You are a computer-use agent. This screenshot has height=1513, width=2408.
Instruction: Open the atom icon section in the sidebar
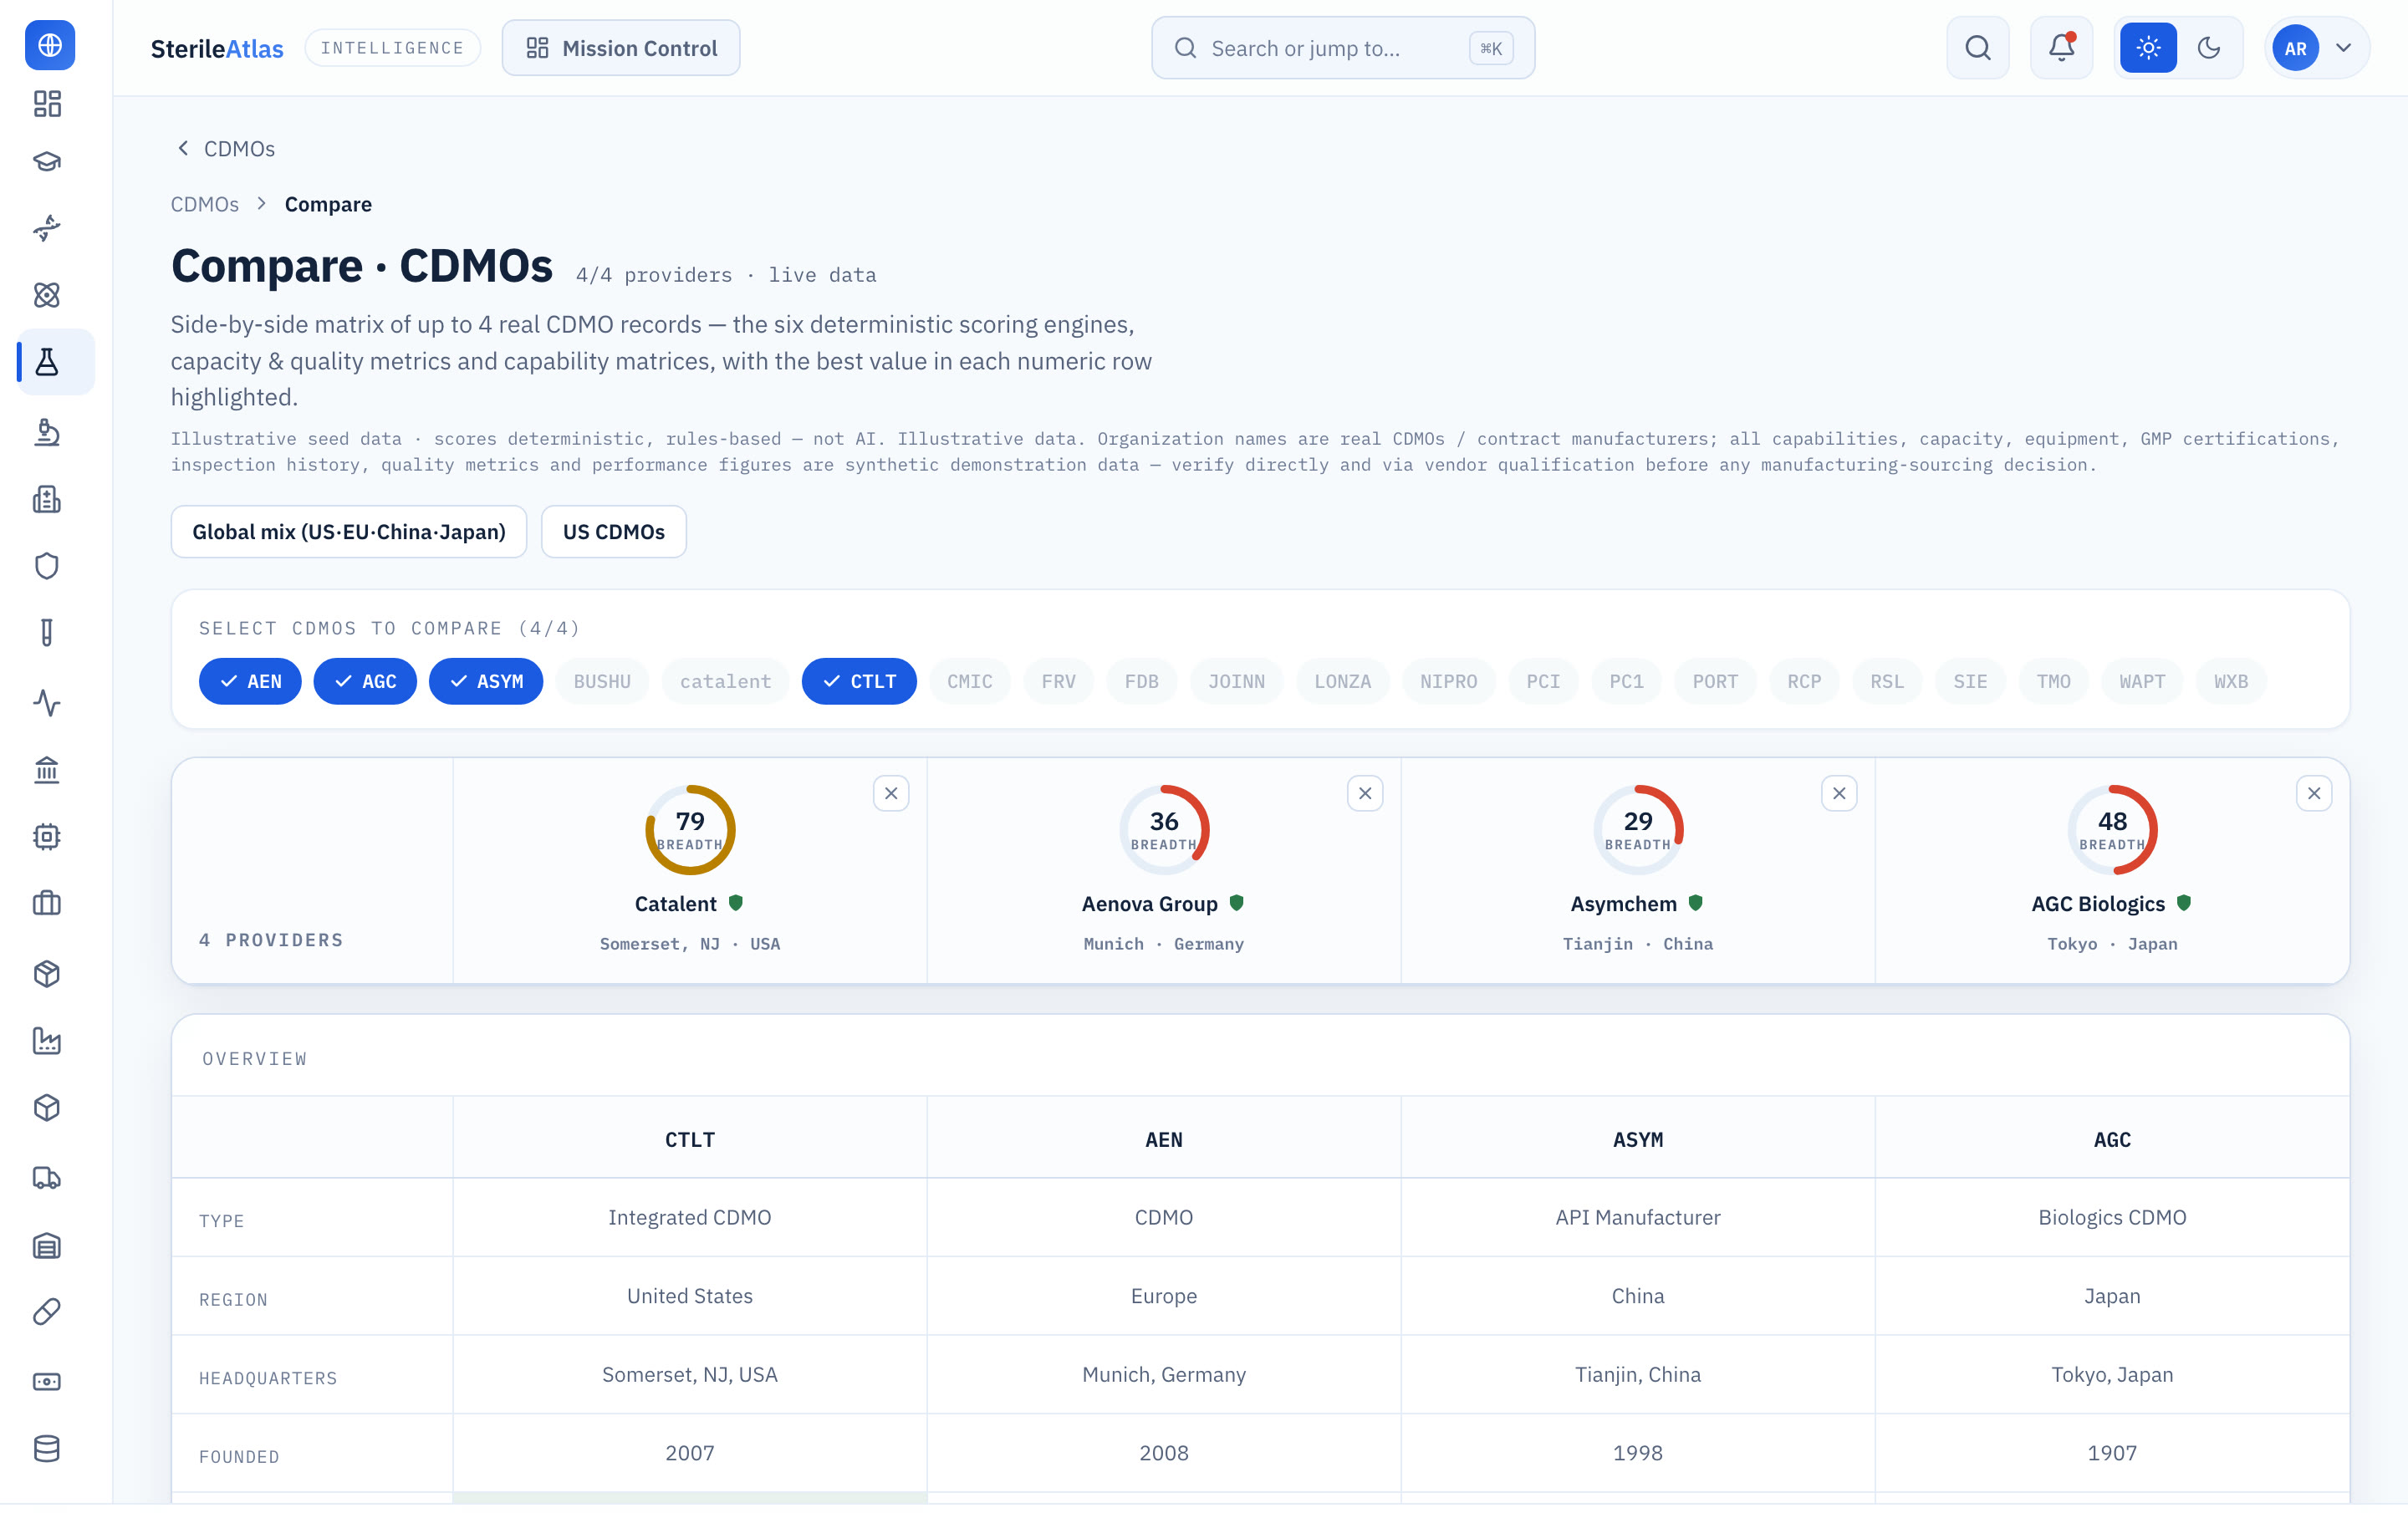point(47,294)
